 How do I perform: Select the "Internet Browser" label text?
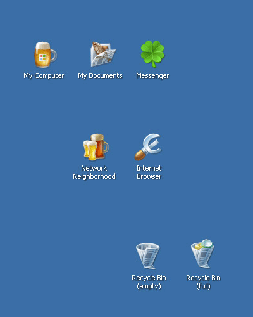pos(149,172)
